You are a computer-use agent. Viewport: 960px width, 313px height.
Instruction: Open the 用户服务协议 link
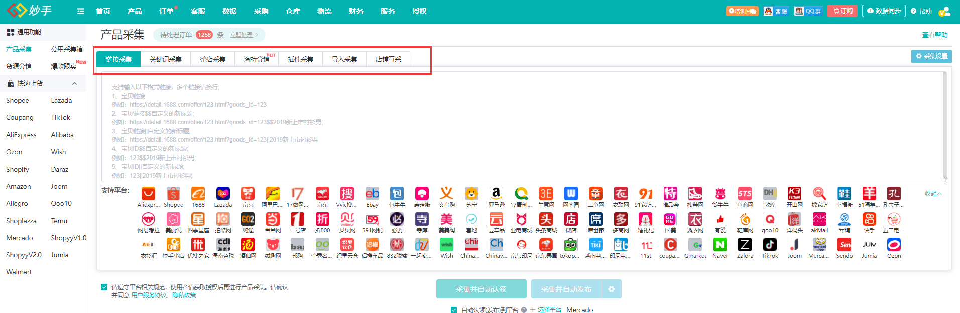[150, 295]
